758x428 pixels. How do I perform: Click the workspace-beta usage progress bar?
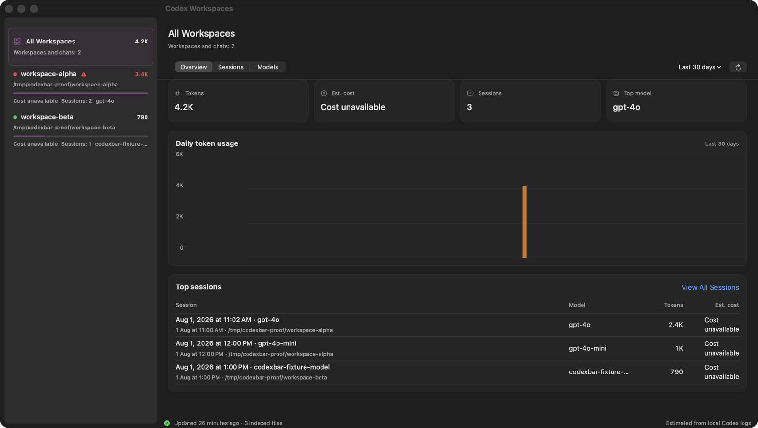81,136
